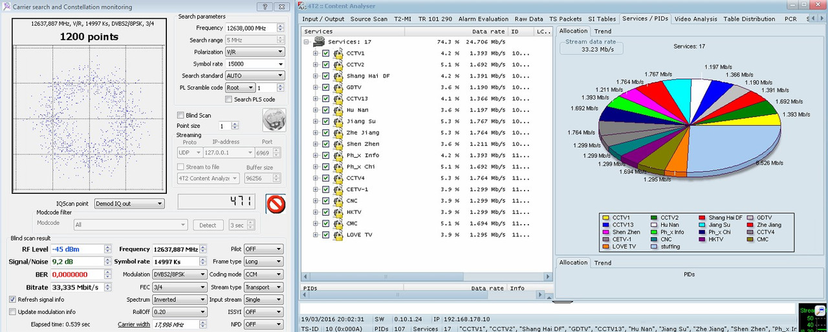Viewport: 828px width, 332px height.
Task: Click the locked service icon for HKTV
Action: [338, 213]
